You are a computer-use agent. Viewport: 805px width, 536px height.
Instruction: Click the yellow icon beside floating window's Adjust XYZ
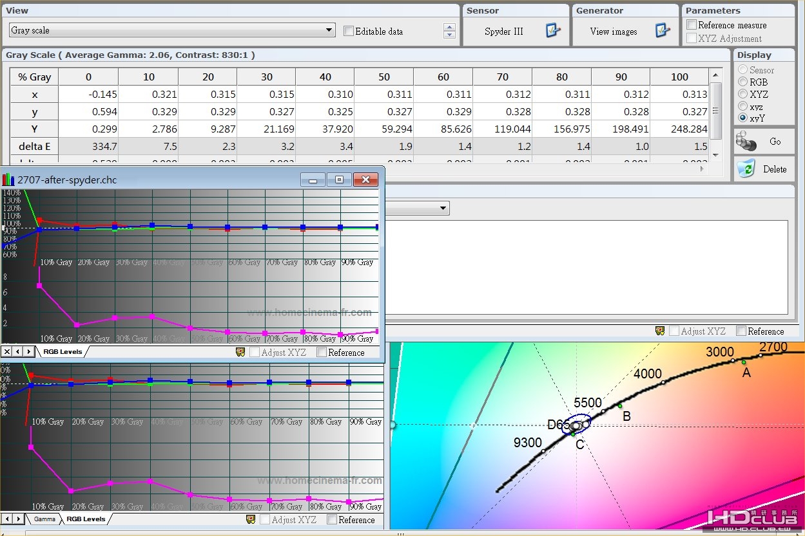[240, 352]
